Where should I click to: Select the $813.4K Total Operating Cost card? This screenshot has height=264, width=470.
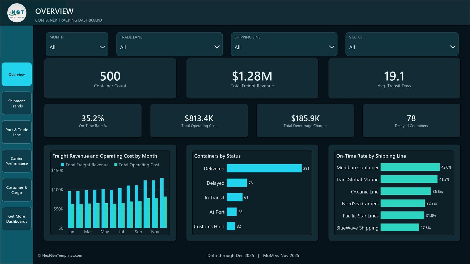click(x=199, y=121)
